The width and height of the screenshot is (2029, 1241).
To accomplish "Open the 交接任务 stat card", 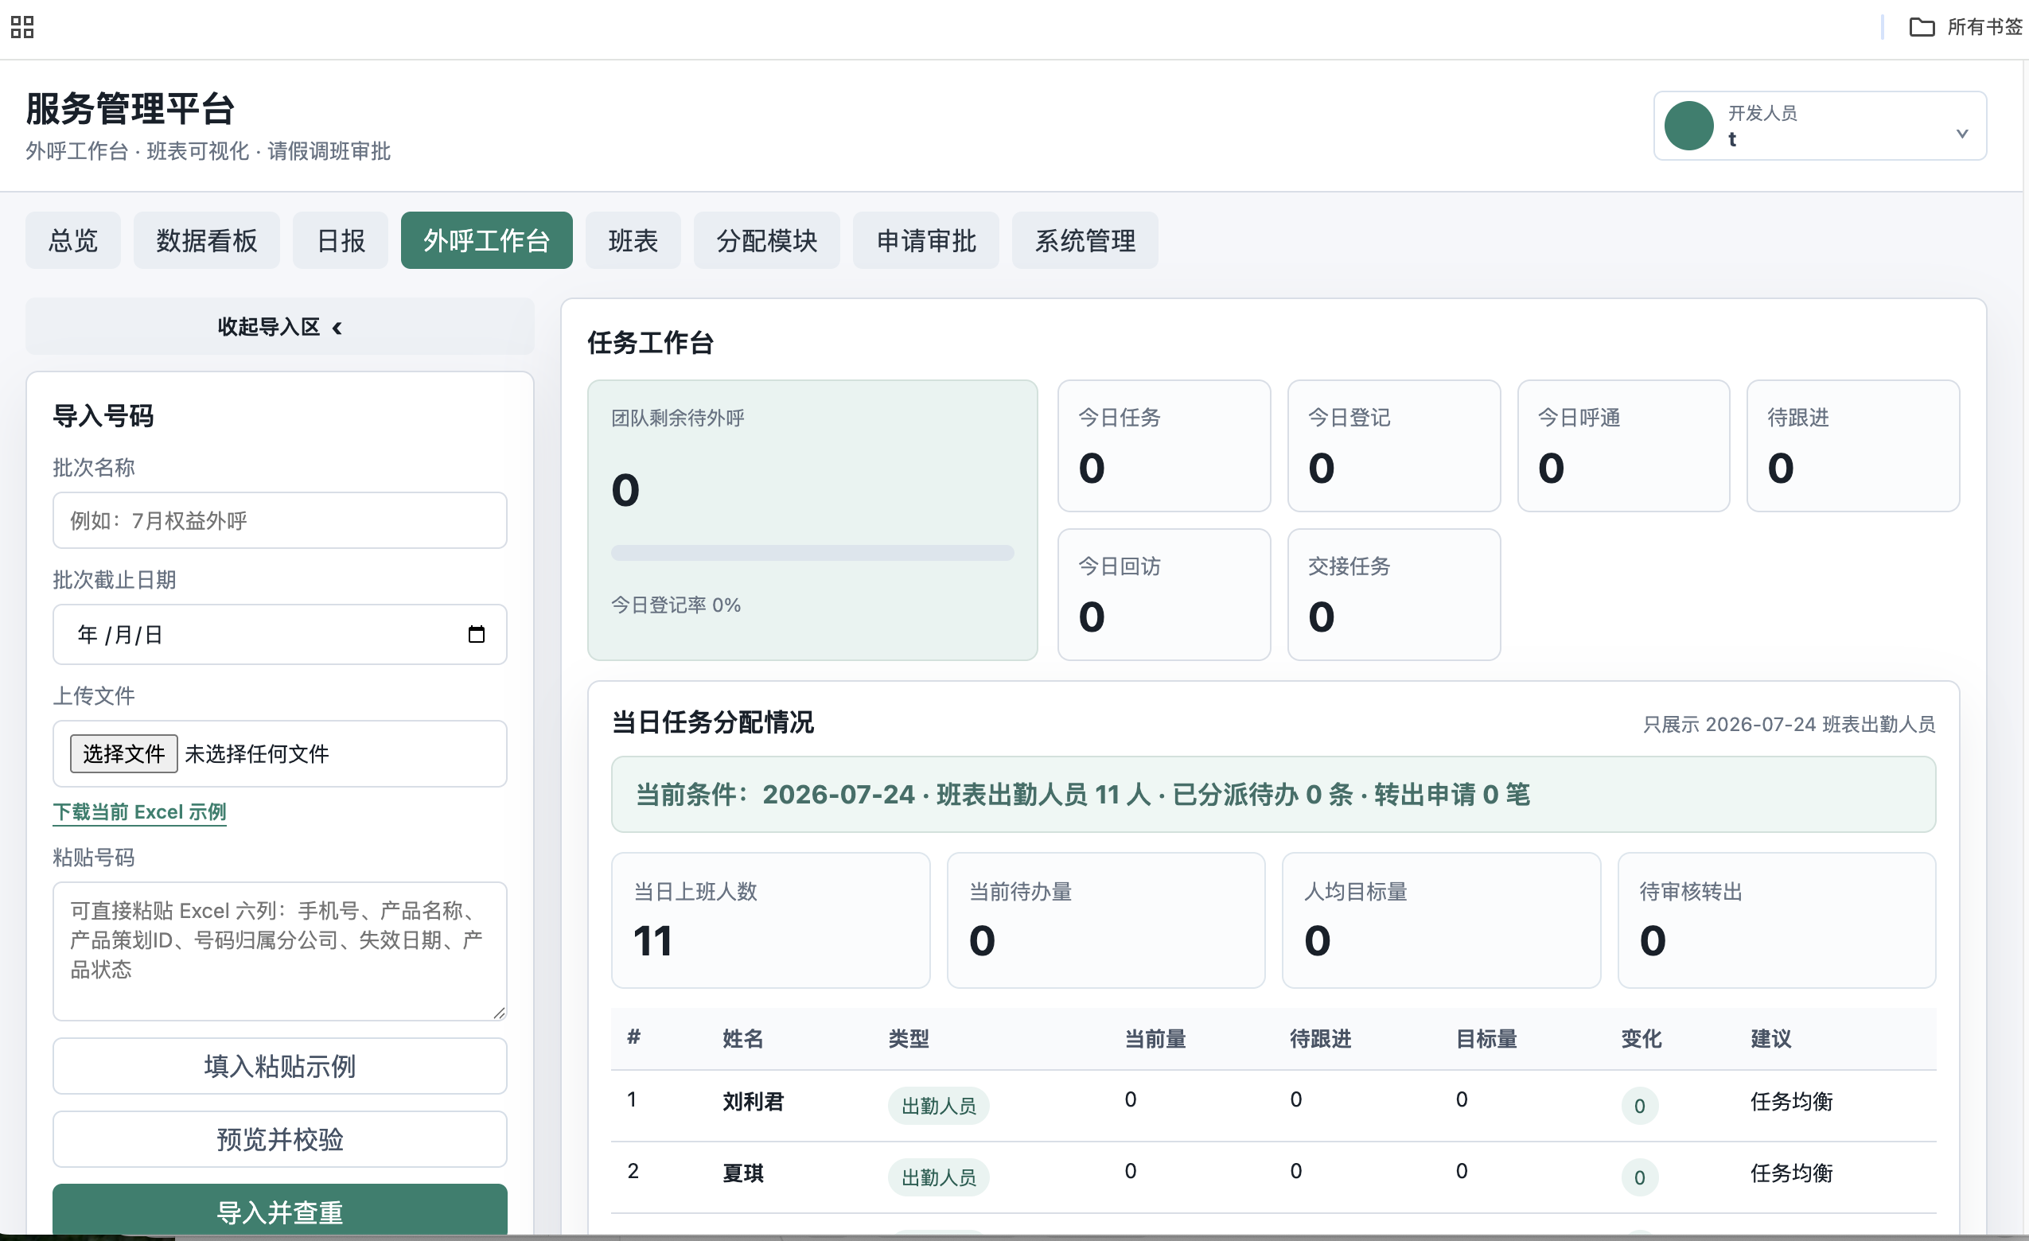I will [x=1394, y=594].
